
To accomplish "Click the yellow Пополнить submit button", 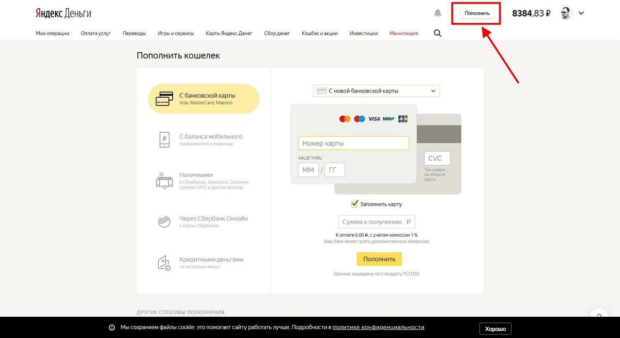I will (x=379, y=259).
